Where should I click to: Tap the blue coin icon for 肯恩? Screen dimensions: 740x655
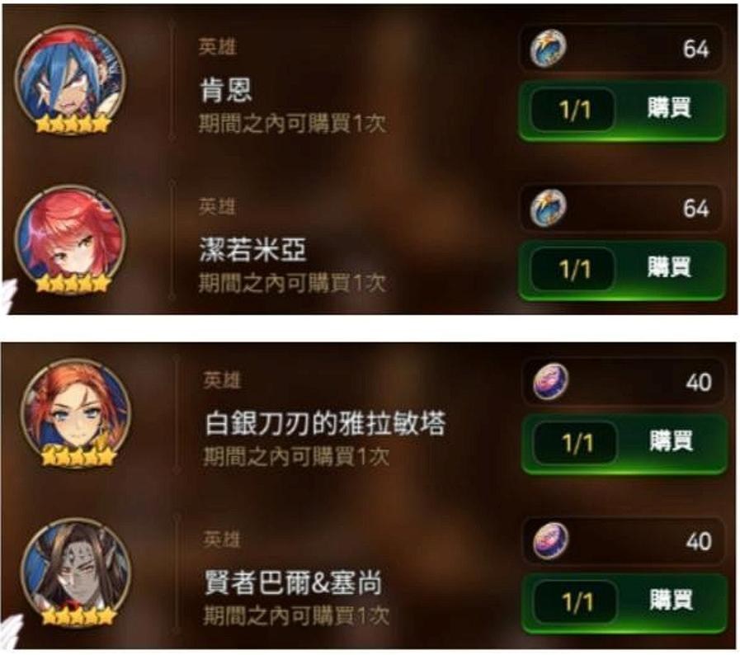tap(548, 48)
